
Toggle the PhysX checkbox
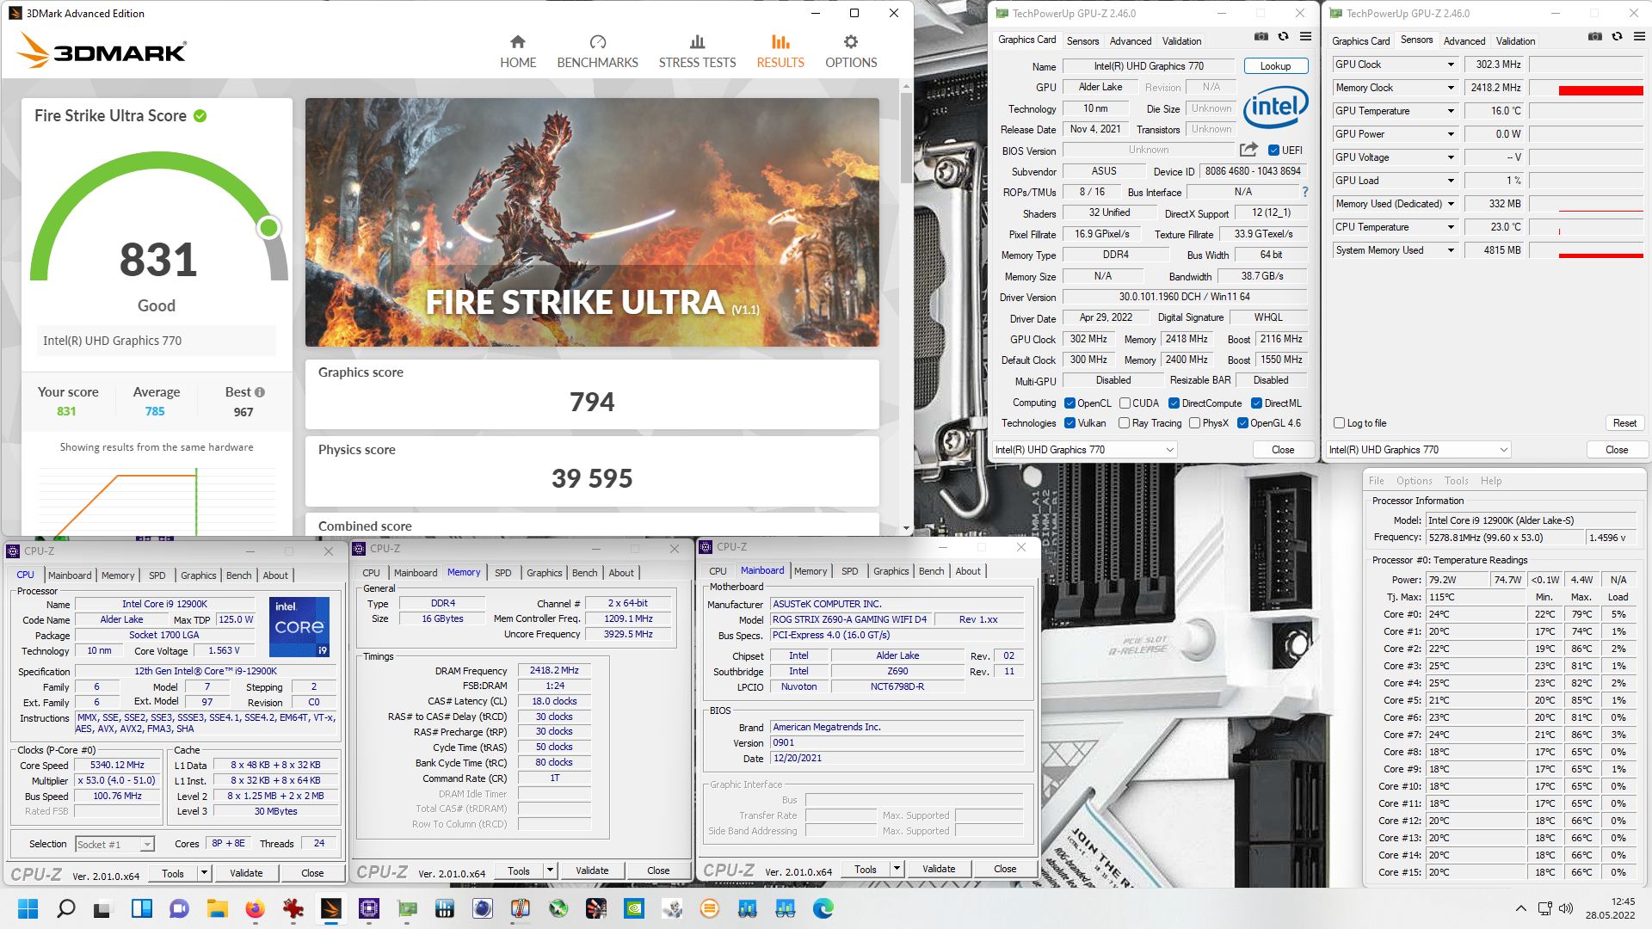(x=1194, y=422)
